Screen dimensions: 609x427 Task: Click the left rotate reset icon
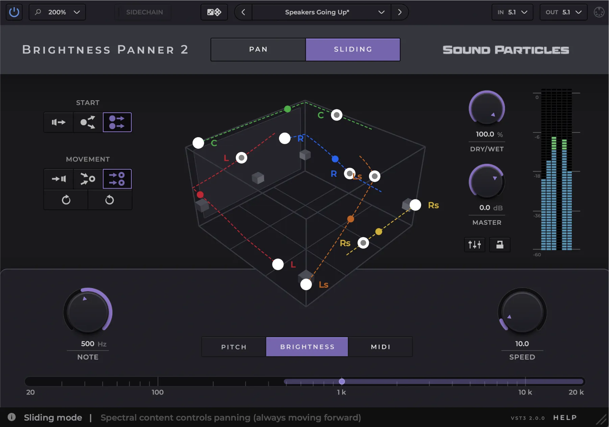pos(66,200)
